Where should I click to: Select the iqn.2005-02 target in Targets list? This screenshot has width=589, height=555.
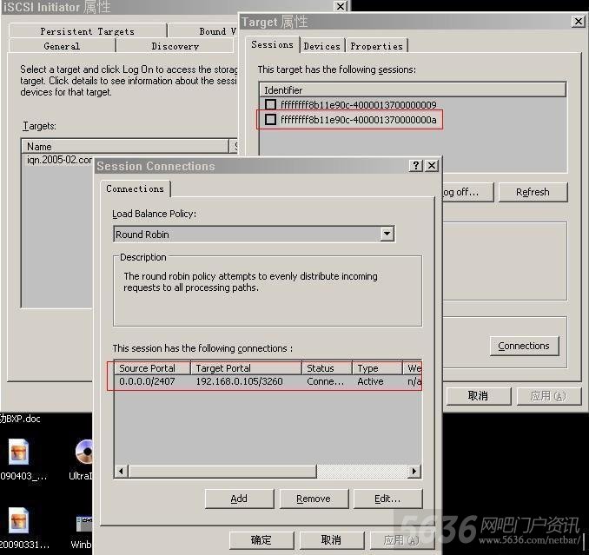pyautogui.click(x=59, y=160)
